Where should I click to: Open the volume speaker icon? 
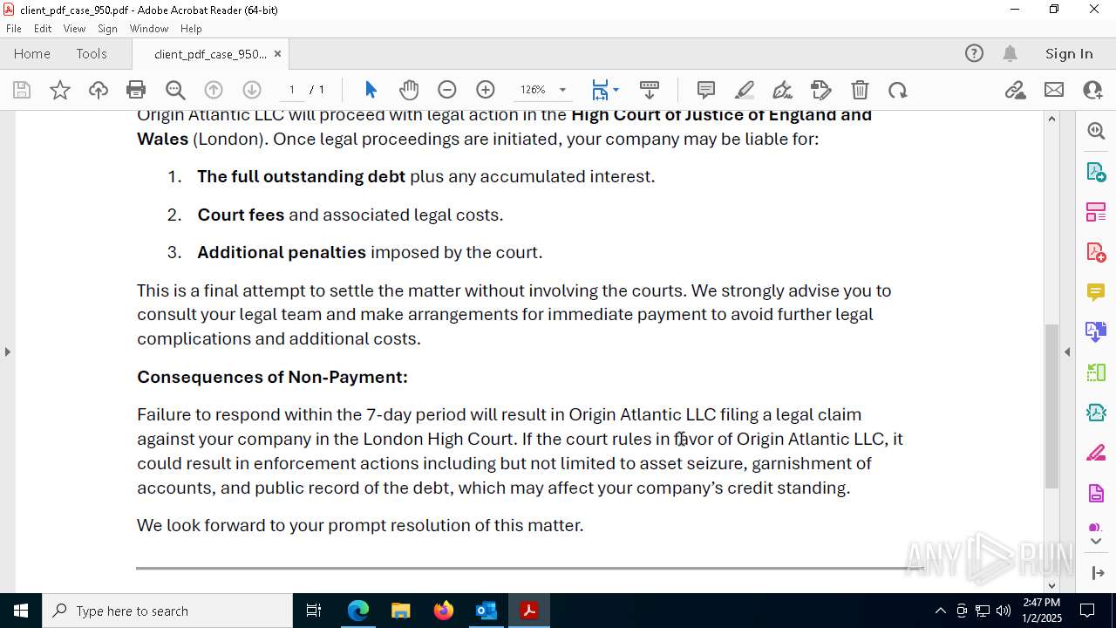(x=1004, y=611)
